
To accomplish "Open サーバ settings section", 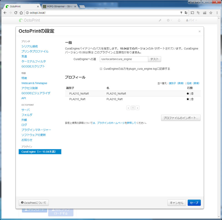I will (x=26, y=110).
